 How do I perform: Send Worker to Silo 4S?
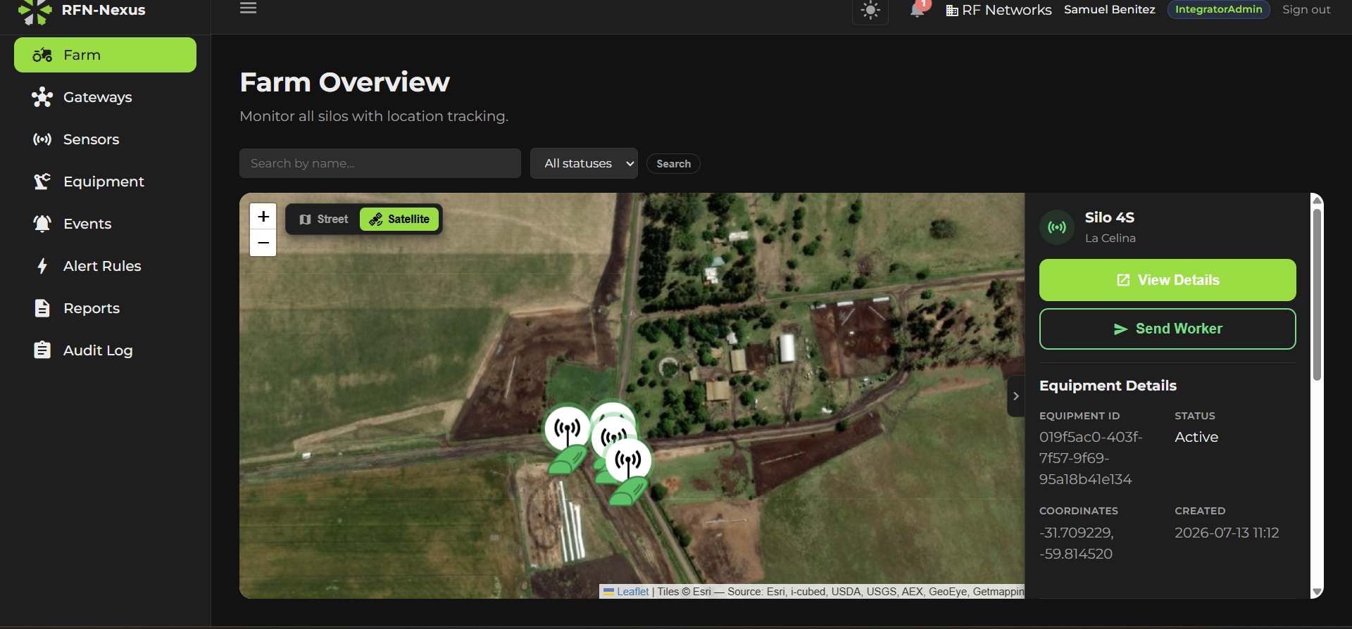(x=1168, y=329)
